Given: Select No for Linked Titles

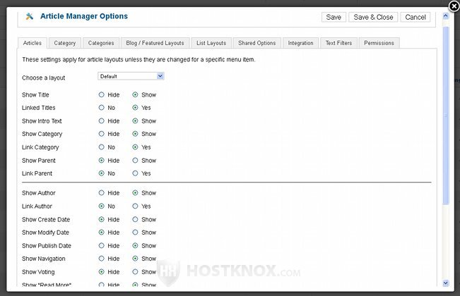Looking at the screenshot, I should pos(102,108).
